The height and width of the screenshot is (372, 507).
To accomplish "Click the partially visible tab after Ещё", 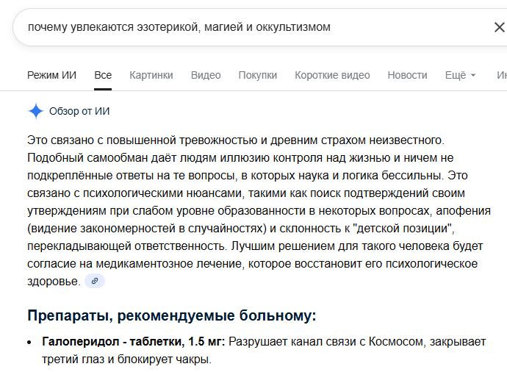I will (x=502, y=75).
